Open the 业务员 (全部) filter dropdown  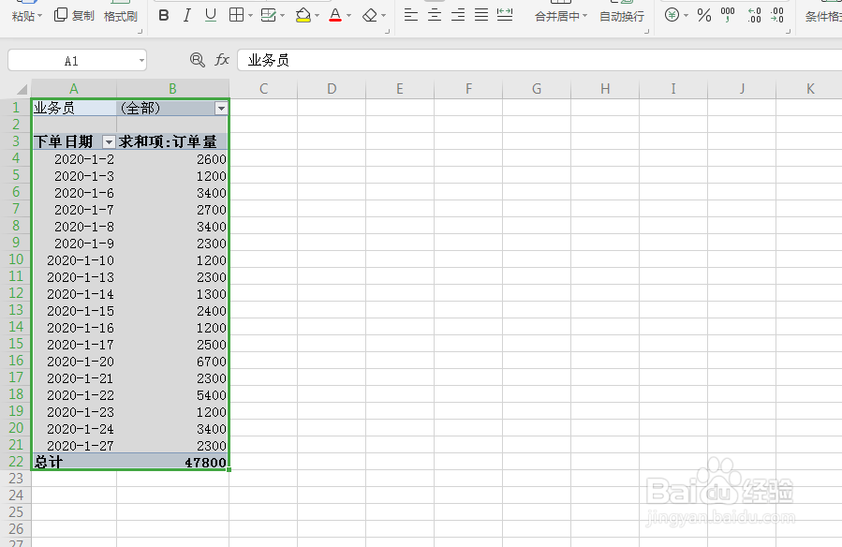coord(221,109)
